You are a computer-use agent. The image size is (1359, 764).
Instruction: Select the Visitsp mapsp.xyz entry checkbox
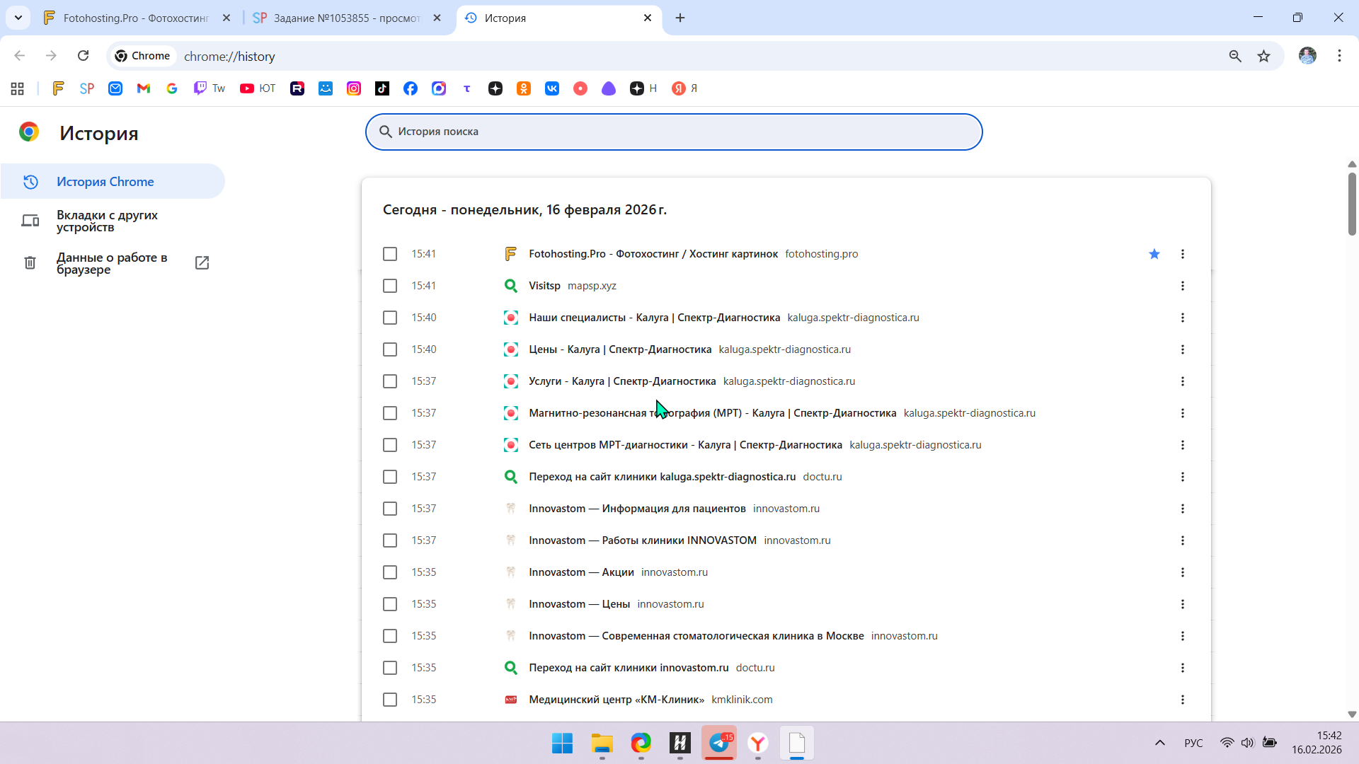[x=390, y=286]
